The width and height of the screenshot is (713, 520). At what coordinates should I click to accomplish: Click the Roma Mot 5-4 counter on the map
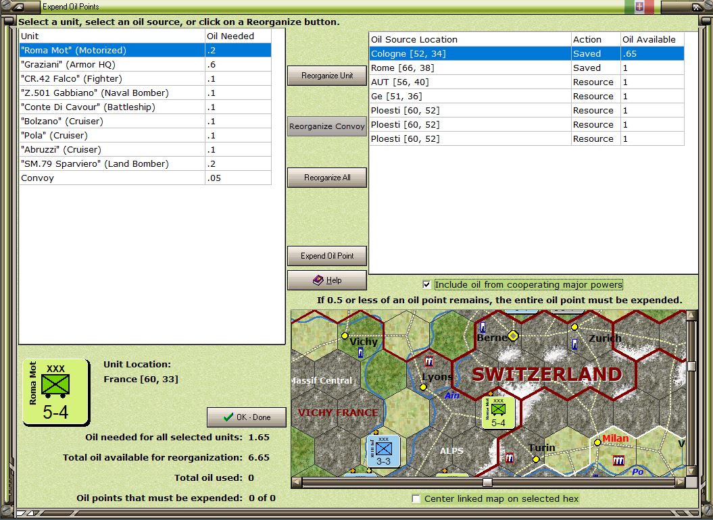pos(498,412)
